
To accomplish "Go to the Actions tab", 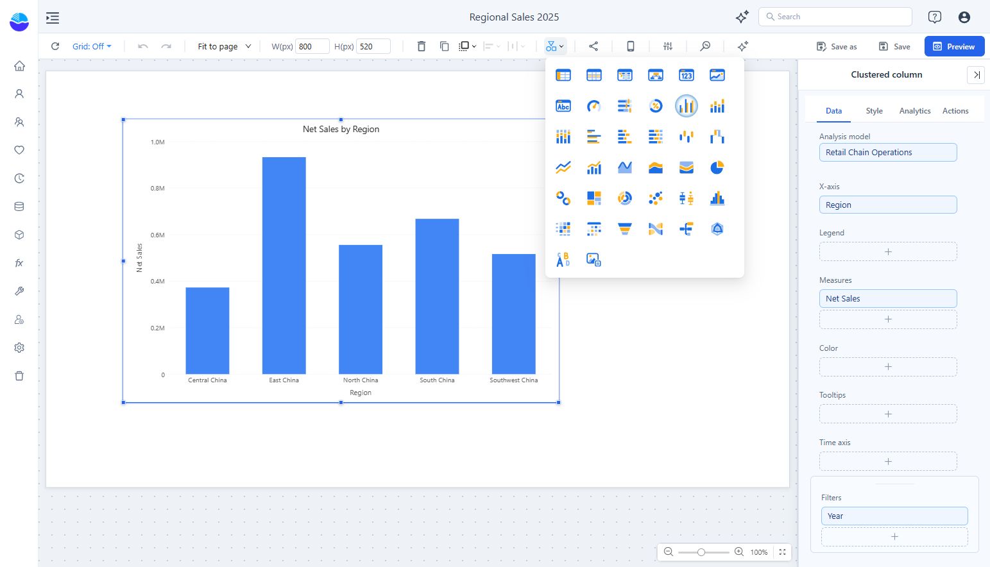I will coord(955,111).
